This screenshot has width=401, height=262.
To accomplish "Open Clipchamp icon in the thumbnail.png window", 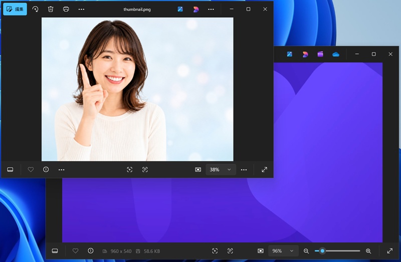I will click(x=196, y=9).
